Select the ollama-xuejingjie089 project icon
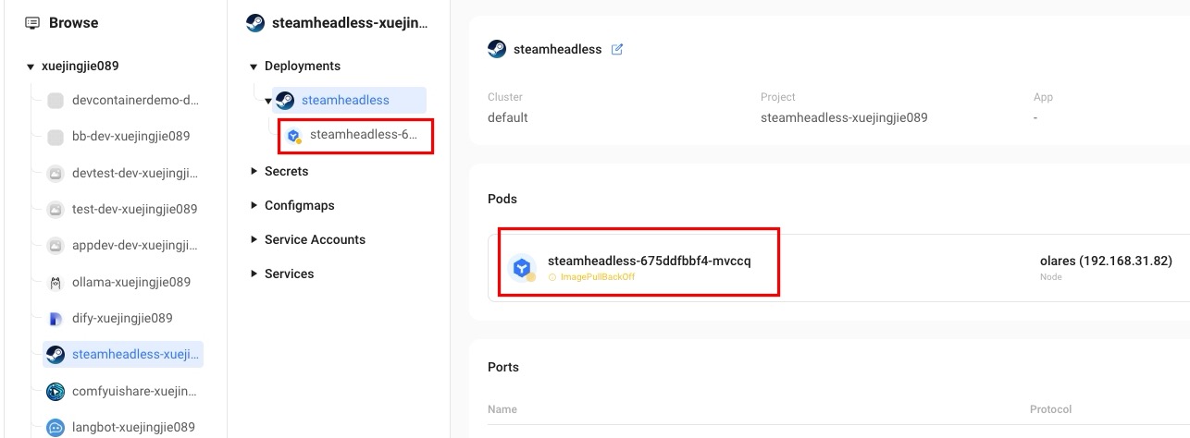This screenshot has height=438, width=1190. (55, 282)
